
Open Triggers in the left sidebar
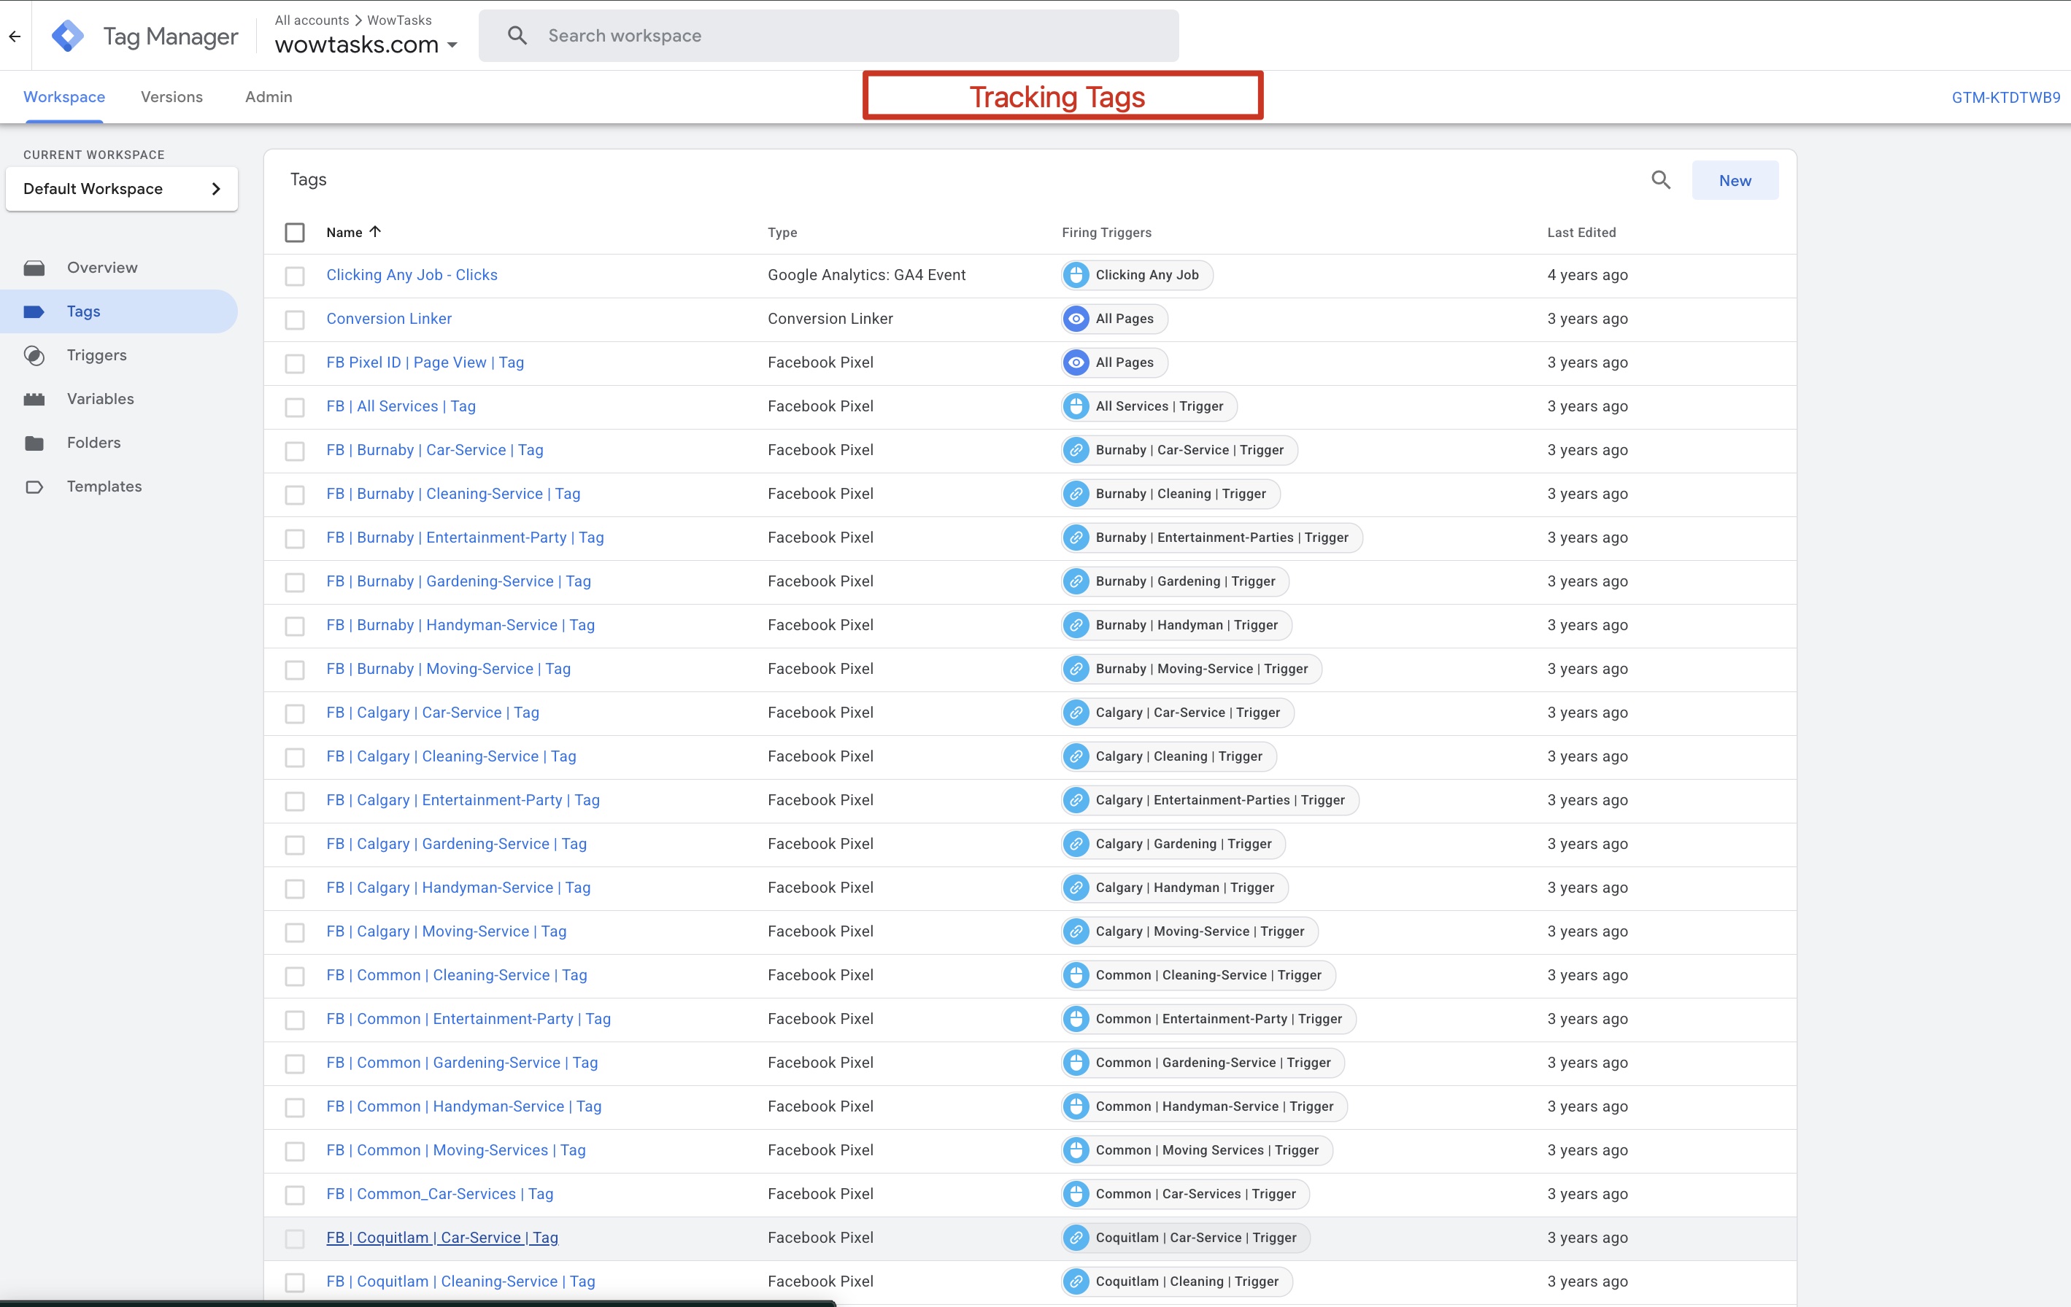coord(96,355)
